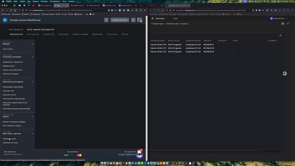Reload page in the left browser window
This screenshot has height=166, width=295.
11,10
